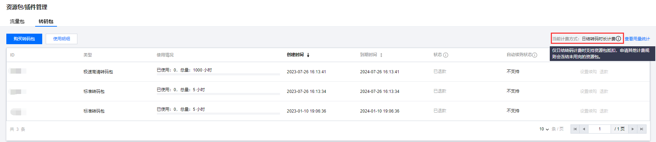Image resolution: width=656 pixels, height=142 pixels.
Task: Open the 查看用量统计 link
Action: 637,39
